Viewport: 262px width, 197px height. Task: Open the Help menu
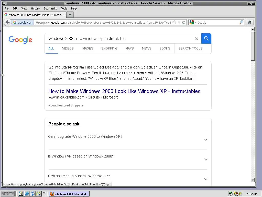coord(74,8)
